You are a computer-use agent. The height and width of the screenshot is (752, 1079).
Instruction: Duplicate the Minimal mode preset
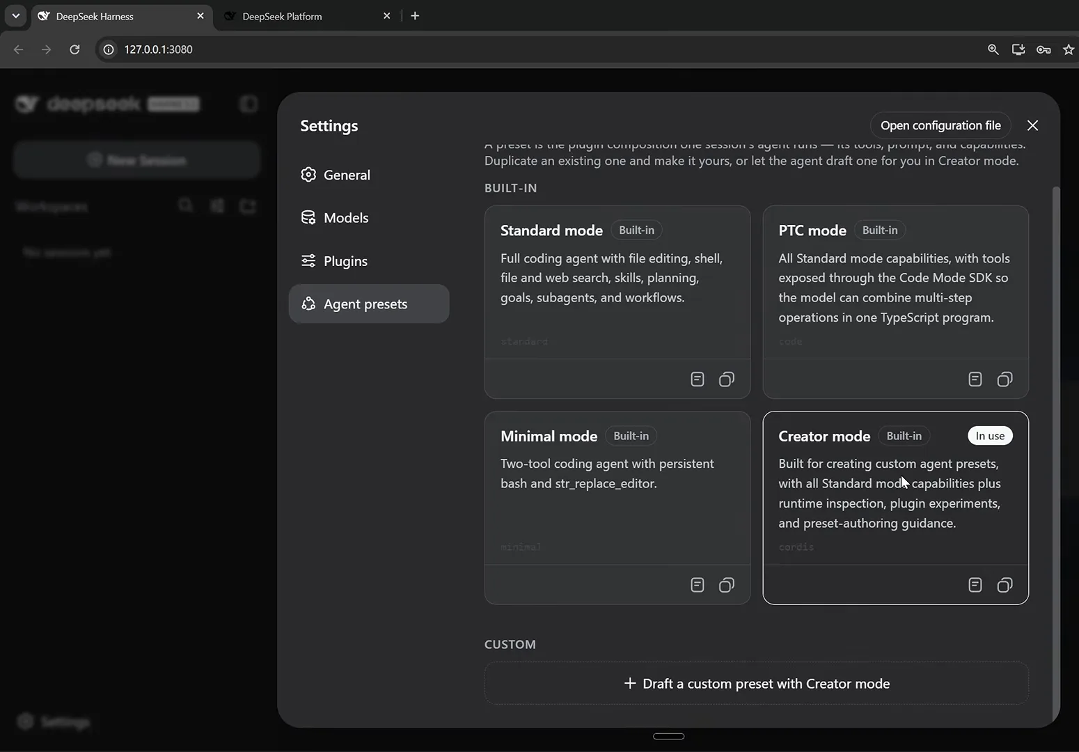pyautogui.click(x=727, y=585)
